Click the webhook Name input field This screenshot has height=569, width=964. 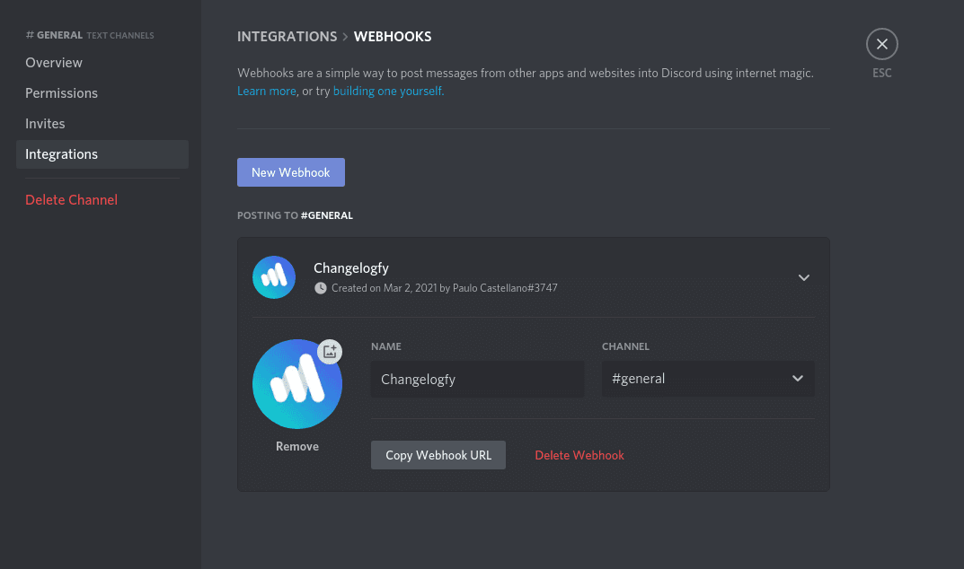(x=477, y=379)
